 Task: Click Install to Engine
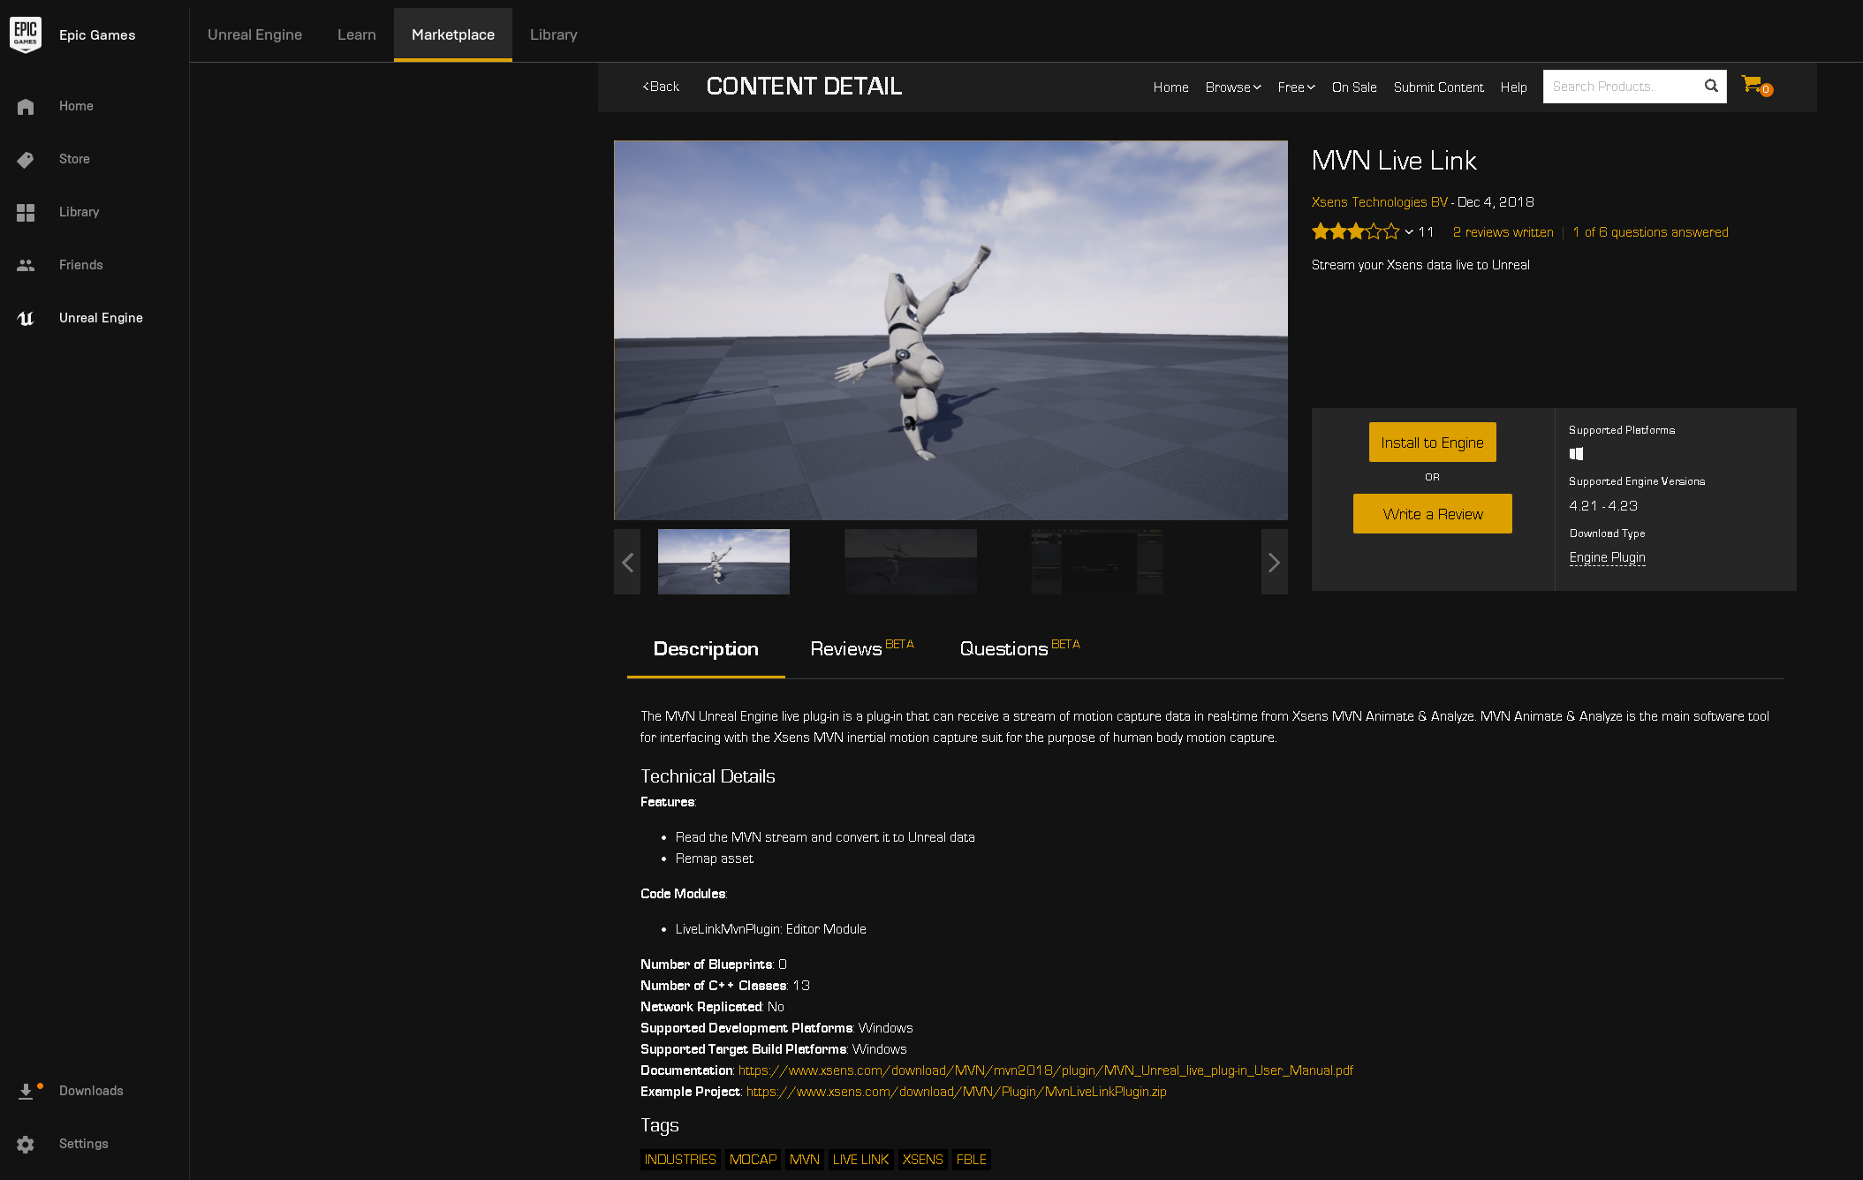click(1431, 442)
